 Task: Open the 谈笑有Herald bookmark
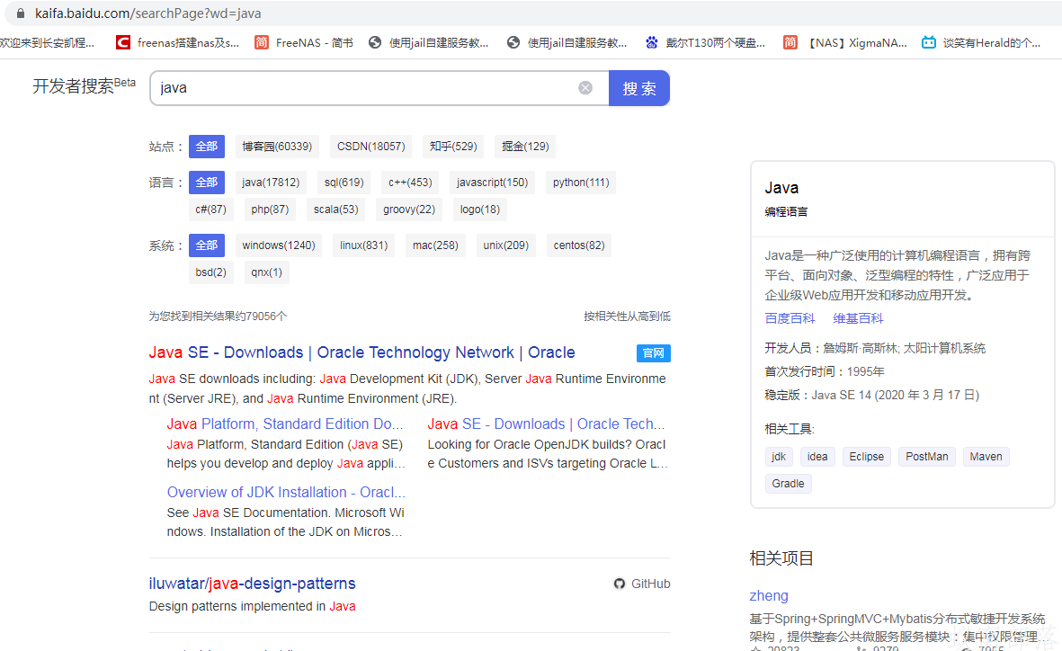coord(981,42)
